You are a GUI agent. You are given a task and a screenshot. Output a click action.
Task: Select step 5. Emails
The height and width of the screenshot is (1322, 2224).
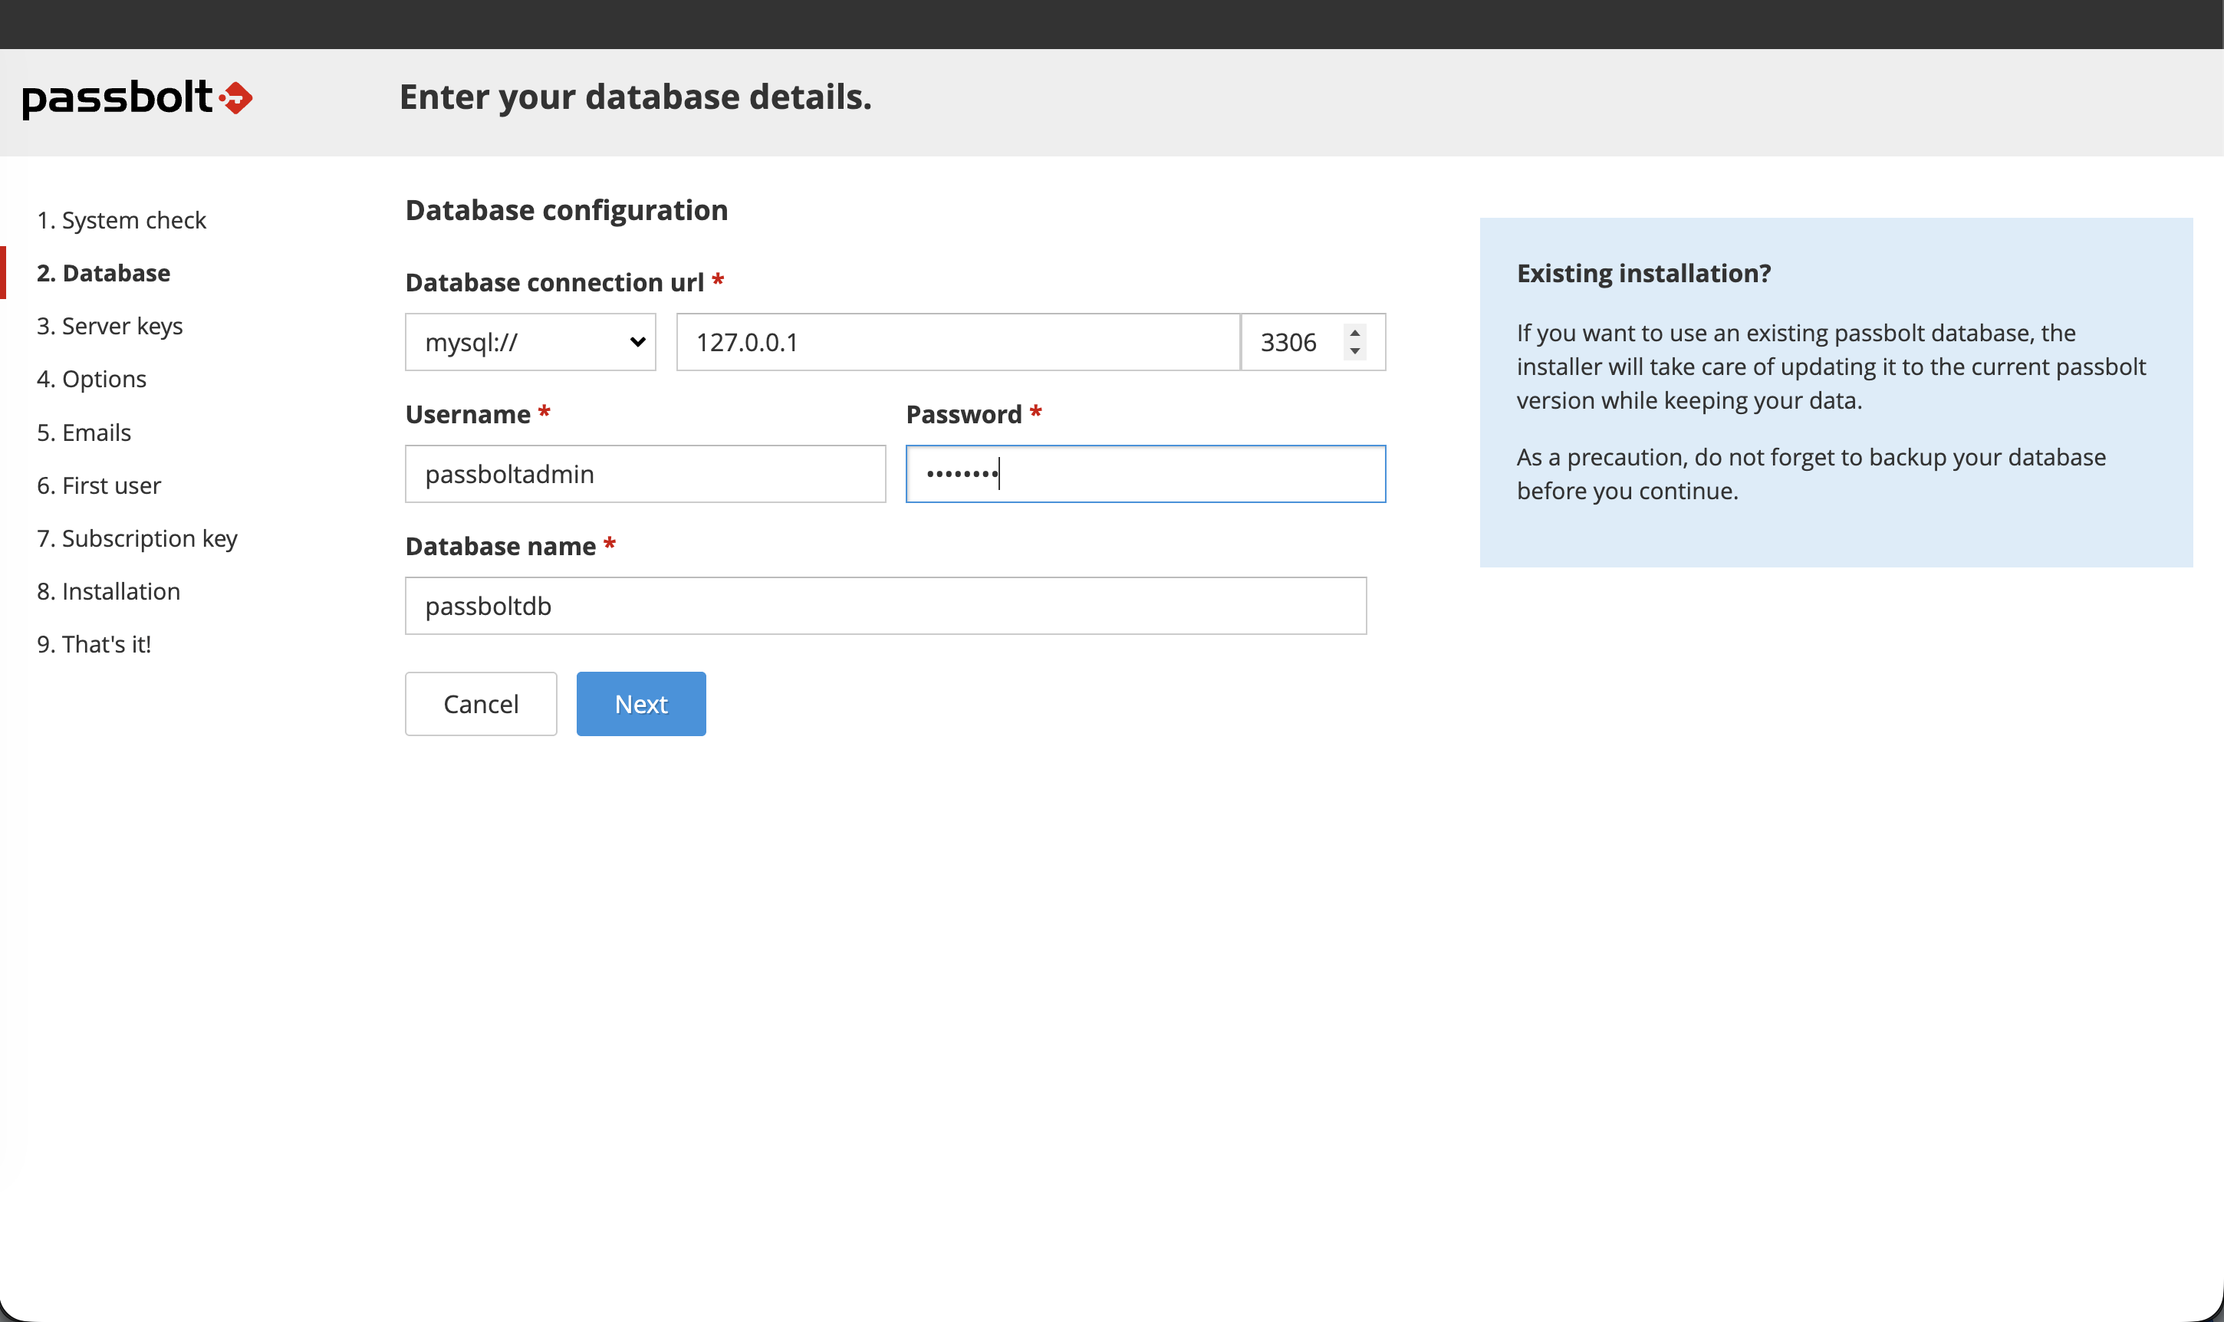pos(84,432)
